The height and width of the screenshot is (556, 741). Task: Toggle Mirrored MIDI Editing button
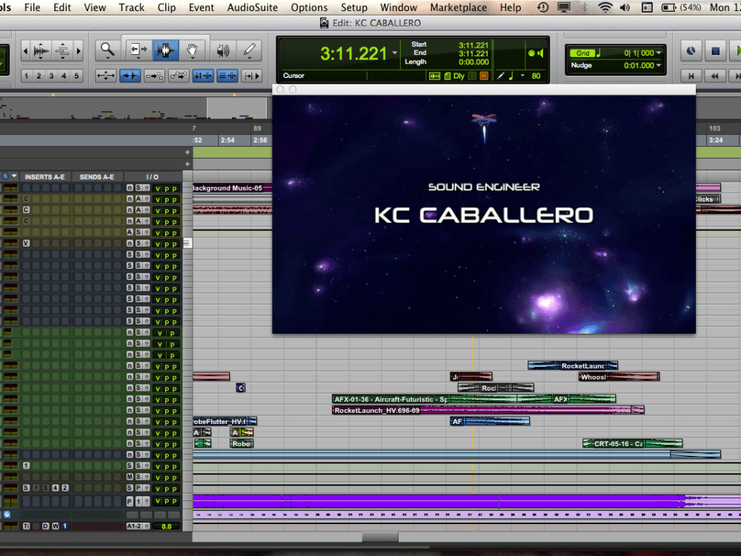tap(155, 76)
